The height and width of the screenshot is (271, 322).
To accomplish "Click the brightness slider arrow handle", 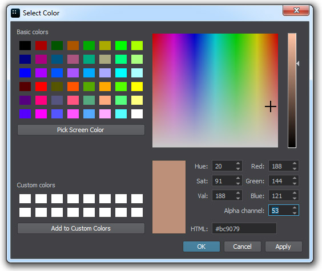I will (298, 64).
